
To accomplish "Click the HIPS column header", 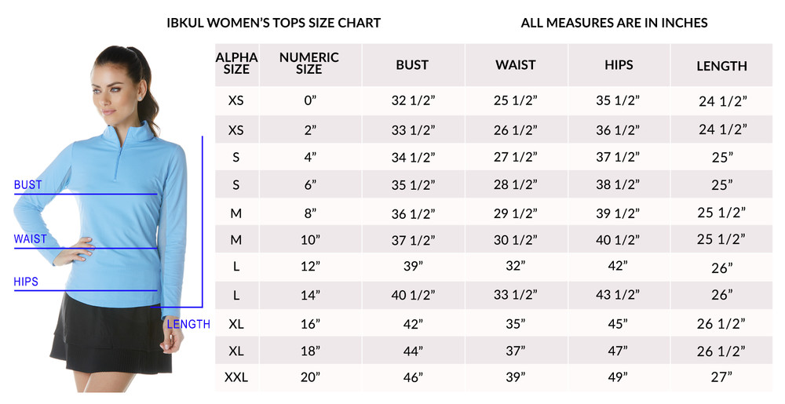I will [619, 65].
